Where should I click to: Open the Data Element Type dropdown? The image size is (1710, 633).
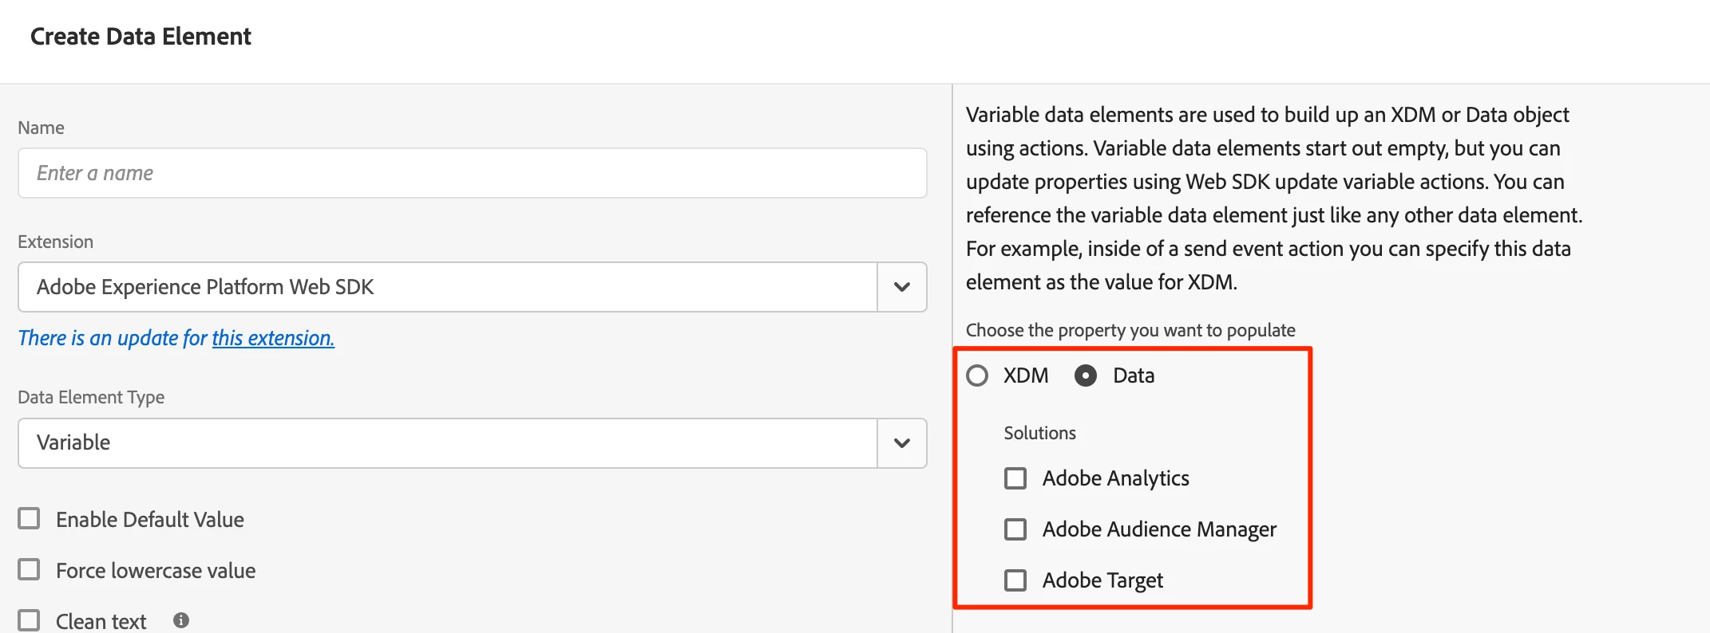(472, 443)
